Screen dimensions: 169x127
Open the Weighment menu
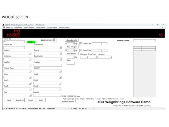point(18,27)
